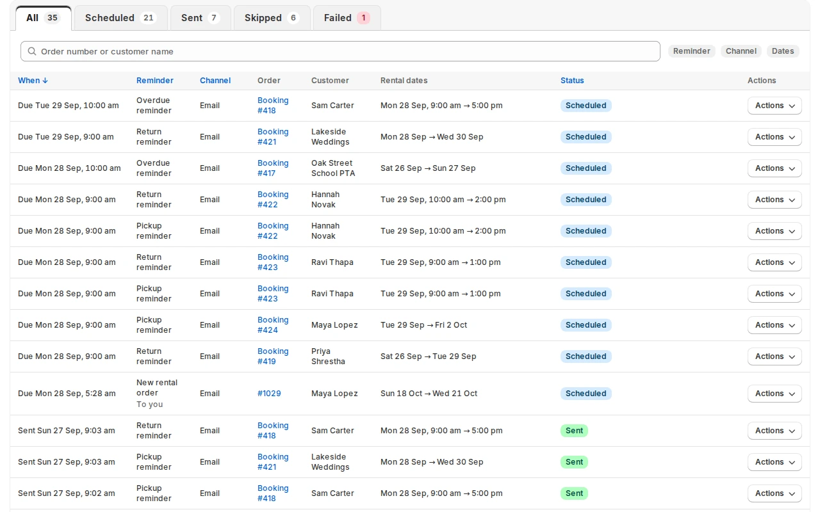Click the 'Priya Shrestha' customer cell
820x512 pixels.
328,356
